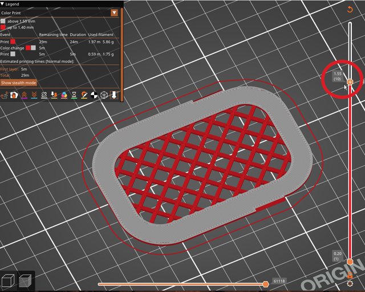Click the 'Estimated printing times [Normal mode]:' text

click(x=37, y=61)
